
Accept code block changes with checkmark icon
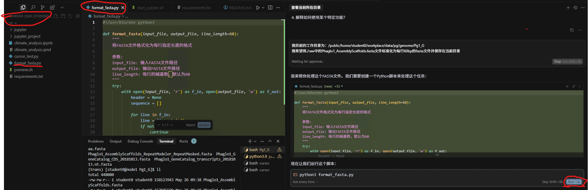click(573, 86)
